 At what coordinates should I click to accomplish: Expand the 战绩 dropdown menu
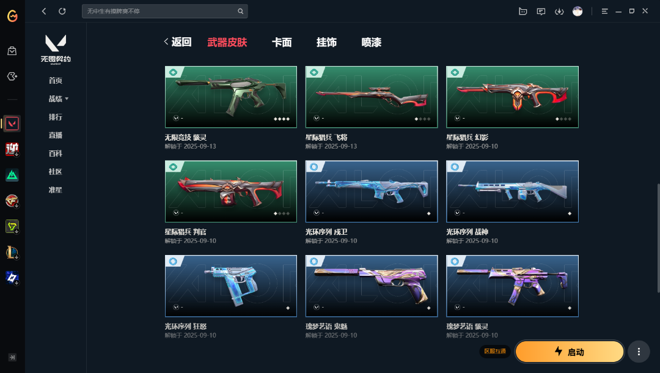[59, 99]
